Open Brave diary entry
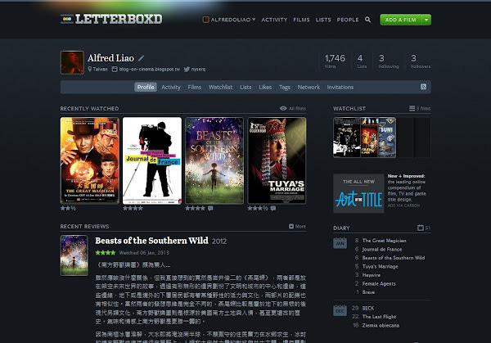The width and height of the screenshot is (491, 343). tap(368, 292)
